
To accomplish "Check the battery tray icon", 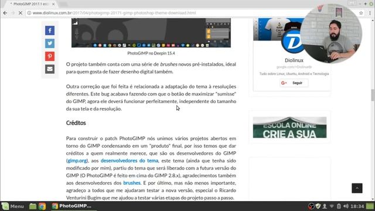I will (339, 206).
